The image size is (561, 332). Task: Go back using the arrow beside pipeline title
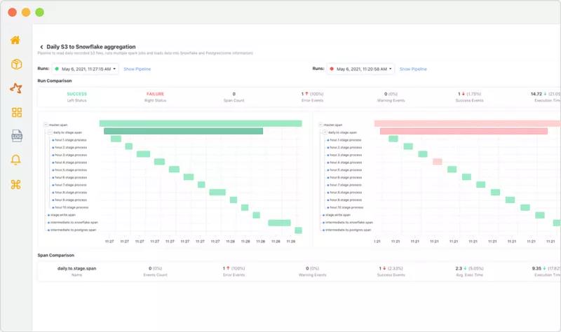point(41,47)
